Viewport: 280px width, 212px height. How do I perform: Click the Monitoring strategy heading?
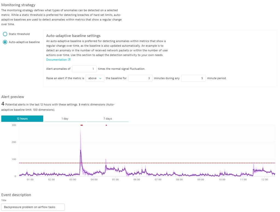(18, 5)
